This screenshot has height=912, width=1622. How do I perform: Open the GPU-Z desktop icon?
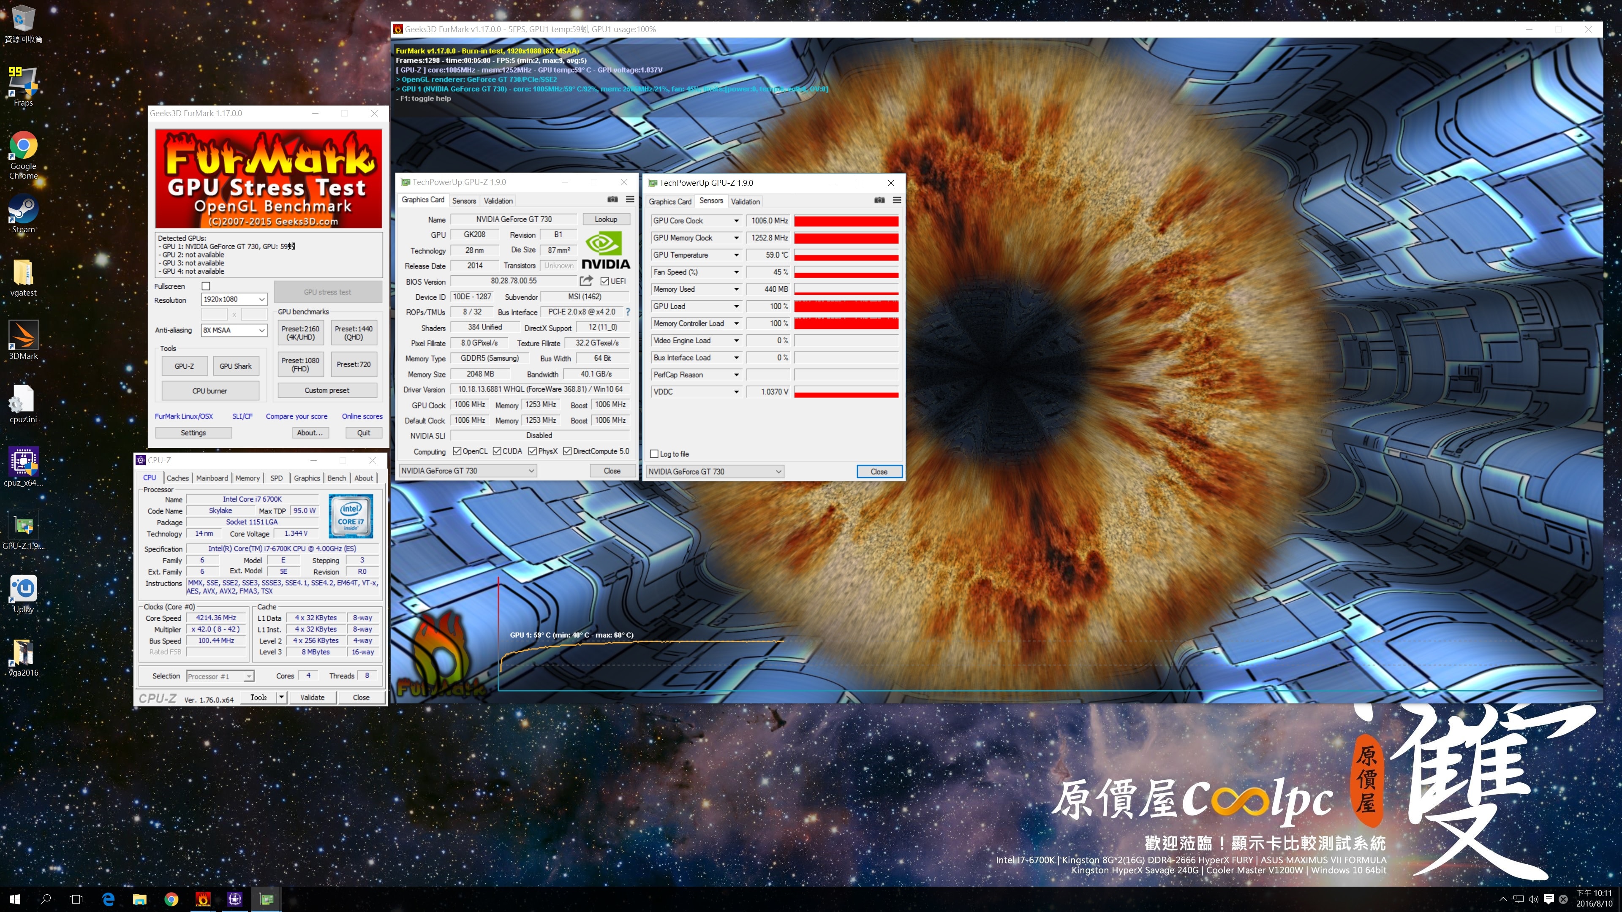tap(23, 530)
